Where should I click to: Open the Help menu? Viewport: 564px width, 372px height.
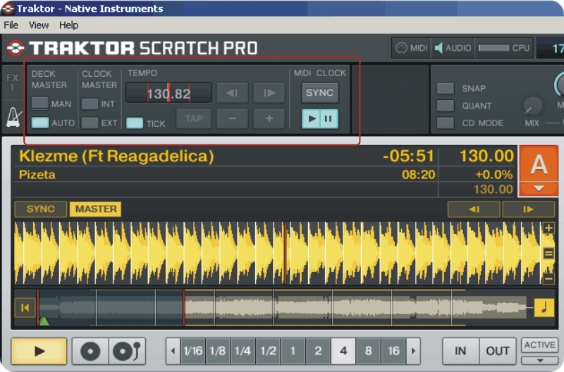pos(68,25)
